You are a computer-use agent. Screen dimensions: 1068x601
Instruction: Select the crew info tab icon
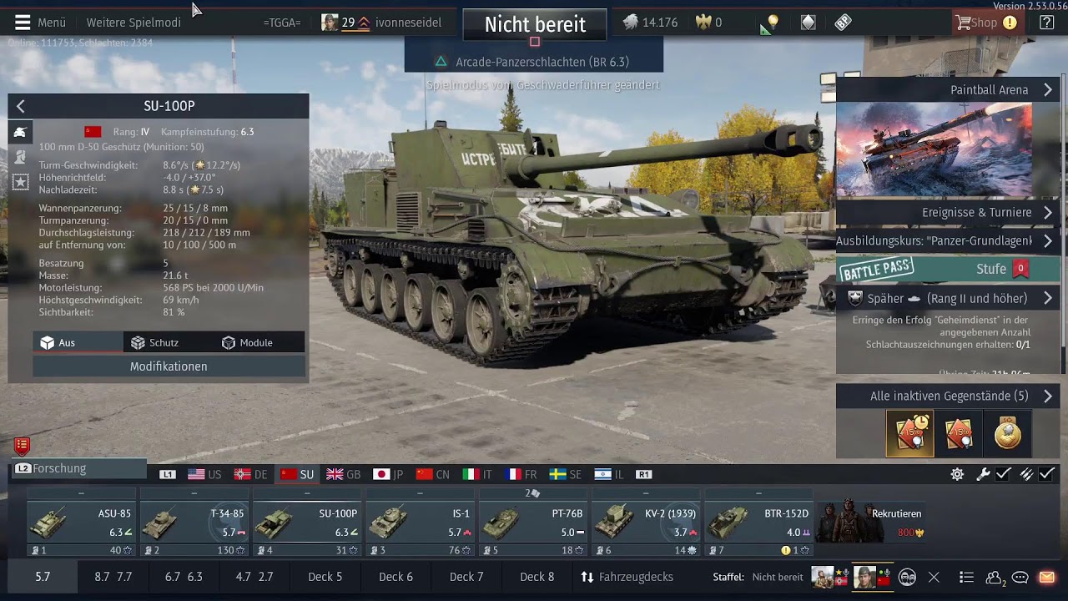click(x=20, y=157)
